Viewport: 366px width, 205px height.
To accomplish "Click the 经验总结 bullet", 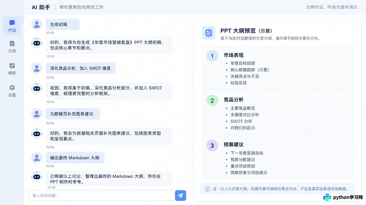I will point(239,83).
